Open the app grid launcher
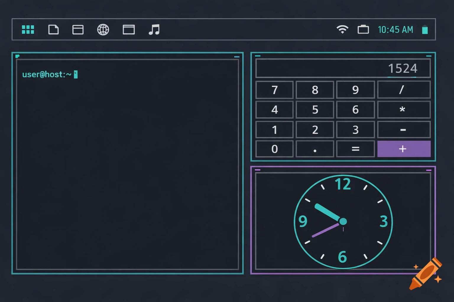Image resolution: width=454 pixels, height=302 pixels. pos(28,29)
